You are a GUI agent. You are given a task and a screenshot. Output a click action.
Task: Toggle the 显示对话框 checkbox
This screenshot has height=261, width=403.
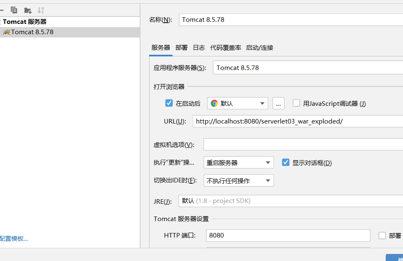click(286, 162)
